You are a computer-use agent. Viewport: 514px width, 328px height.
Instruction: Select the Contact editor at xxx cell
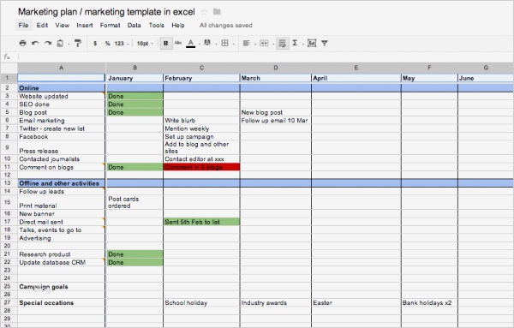(201, 159)
